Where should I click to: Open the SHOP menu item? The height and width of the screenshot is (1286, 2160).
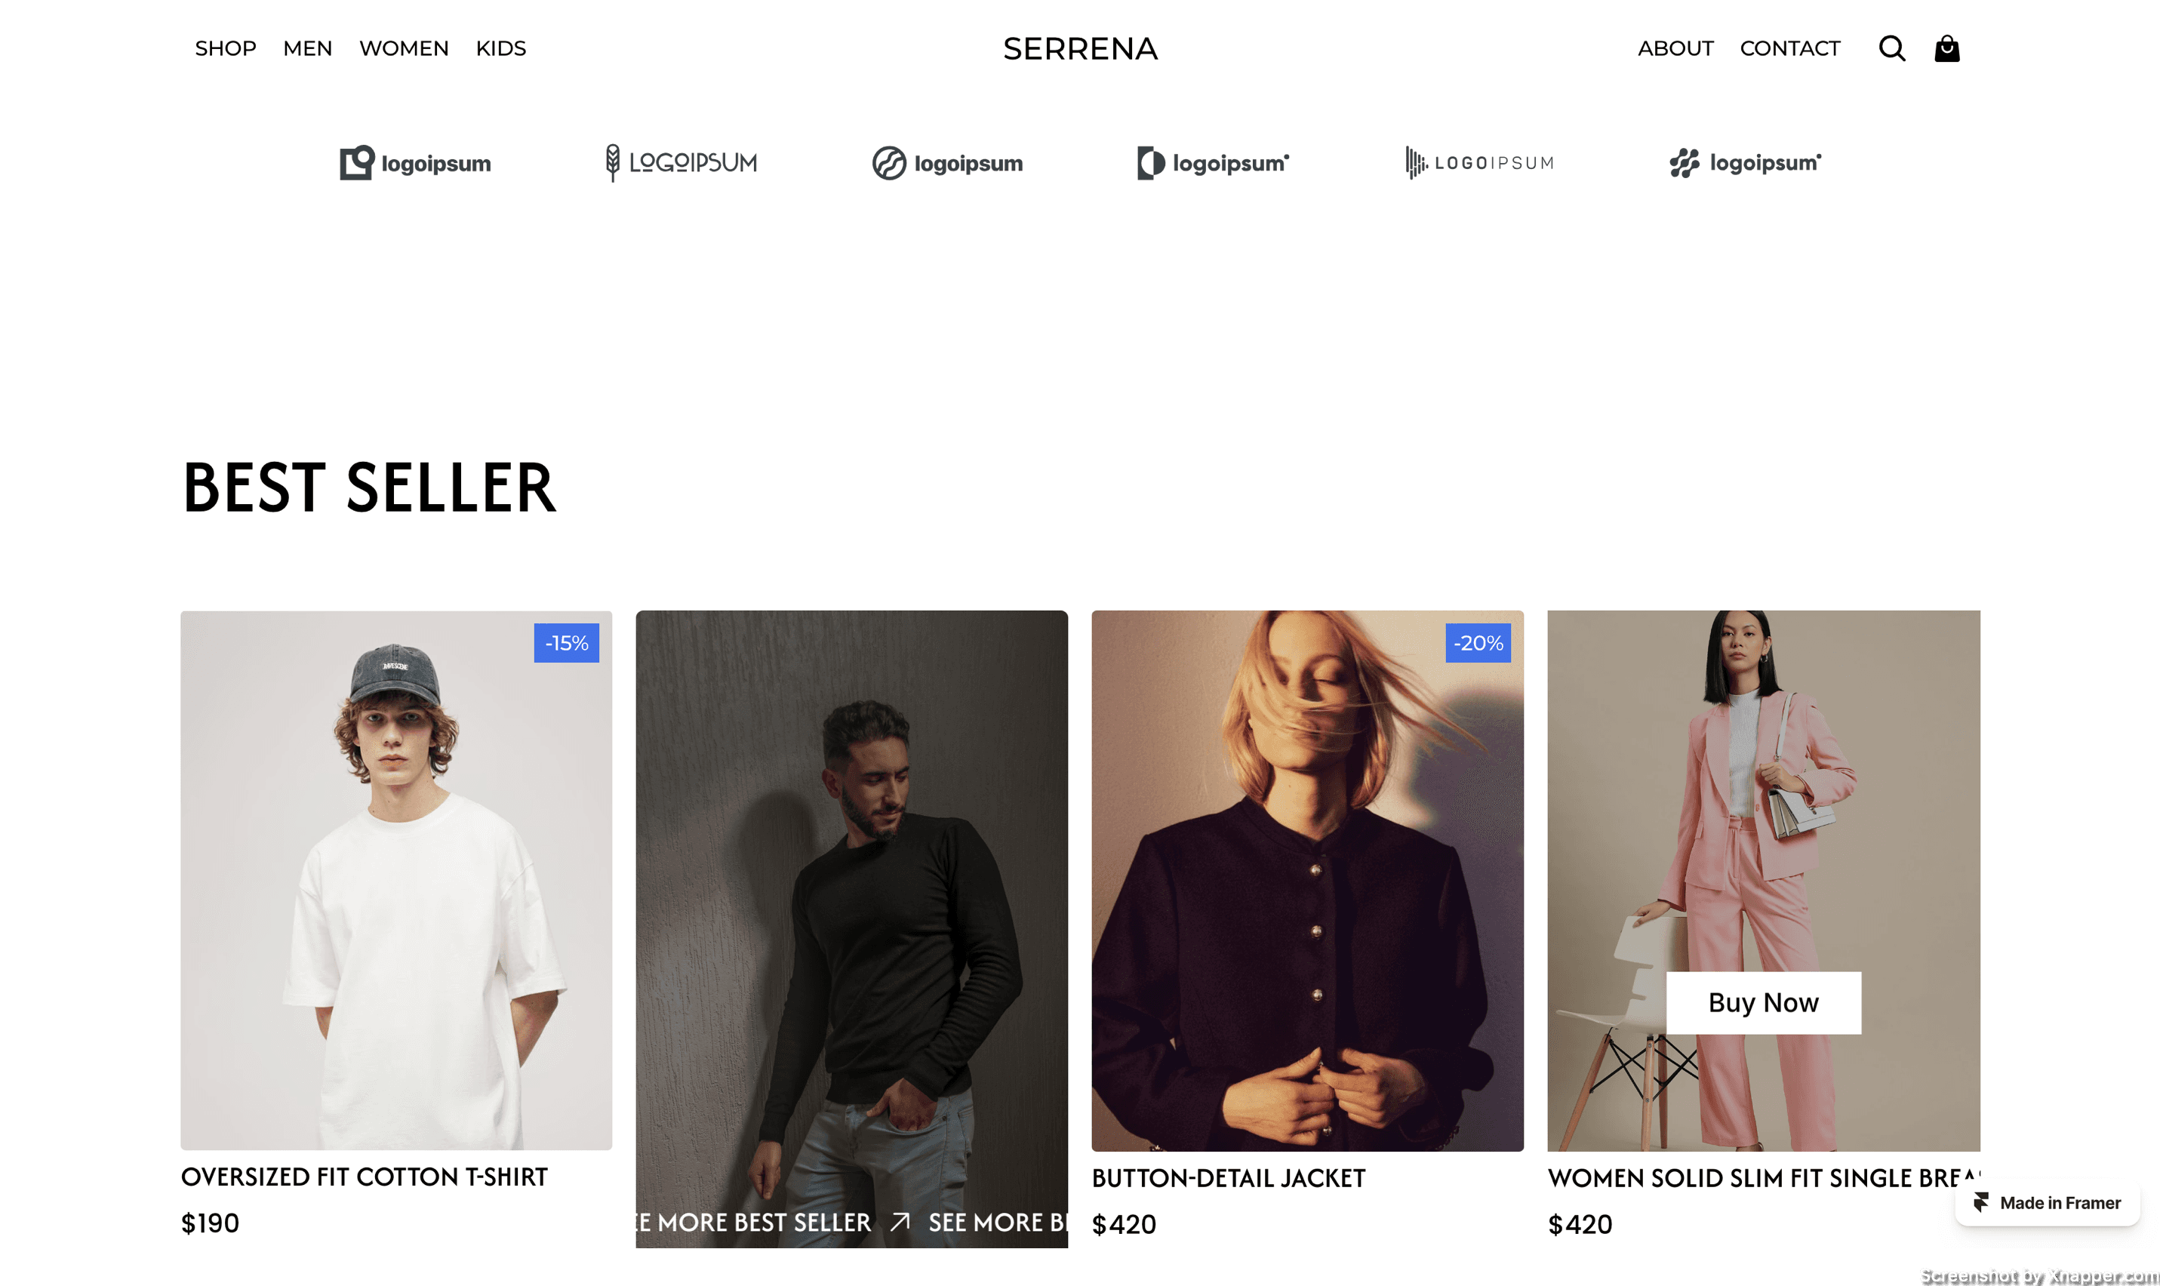pyautogui.click(x=225, y=48)
